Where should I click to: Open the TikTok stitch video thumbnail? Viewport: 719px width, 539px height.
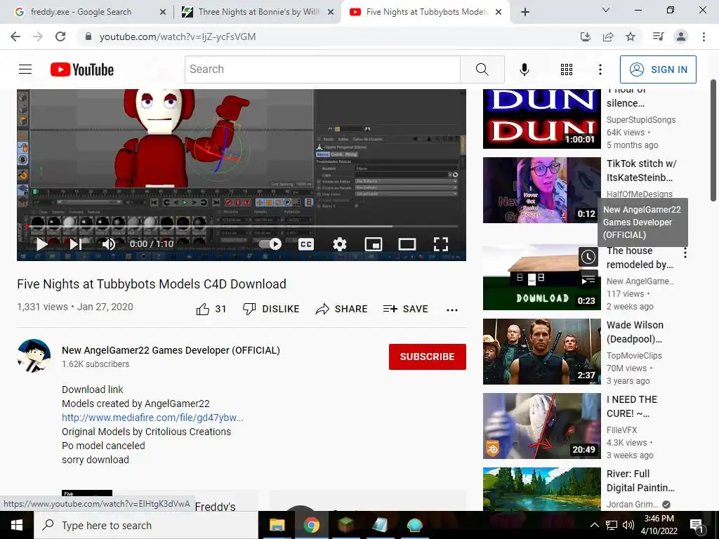tap(542, 190)
